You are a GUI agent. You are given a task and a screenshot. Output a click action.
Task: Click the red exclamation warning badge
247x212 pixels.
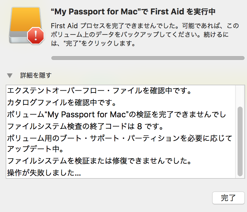(x=36, y=36)
